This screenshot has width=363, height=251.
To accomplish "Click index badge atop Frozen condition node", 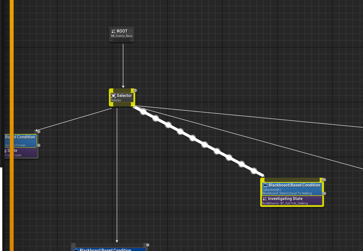I will coord(39,132).
